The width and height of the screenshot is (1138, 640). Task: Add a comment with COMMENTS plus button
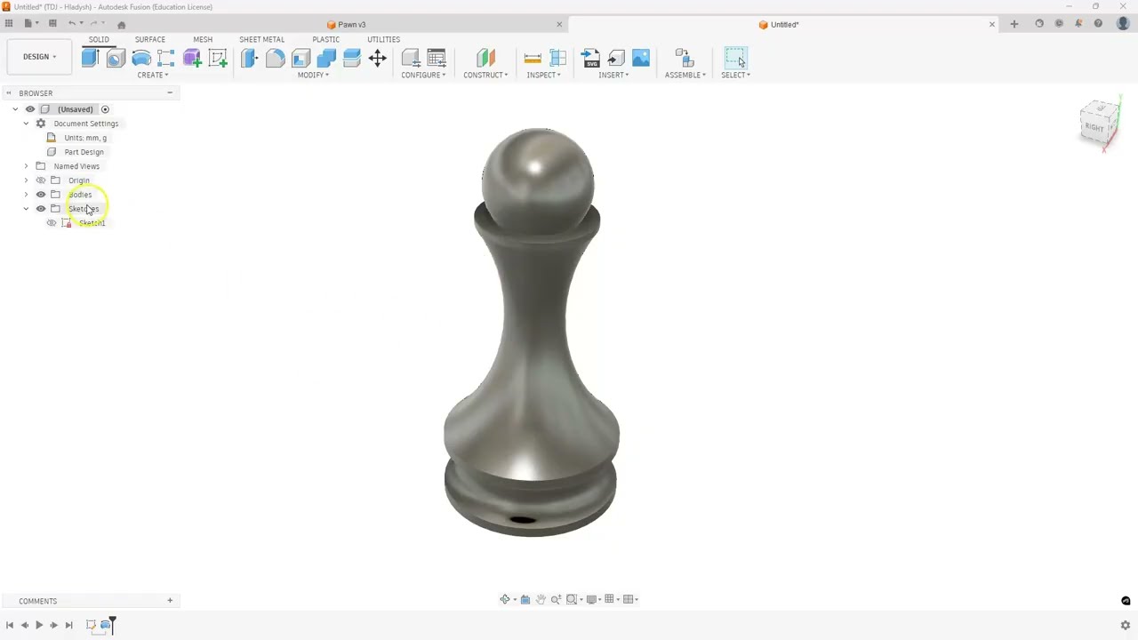click(170, 601)
